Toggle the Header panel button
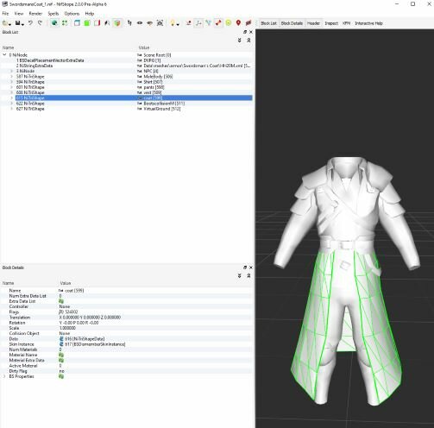434x428 pixels. click(313, 23)
